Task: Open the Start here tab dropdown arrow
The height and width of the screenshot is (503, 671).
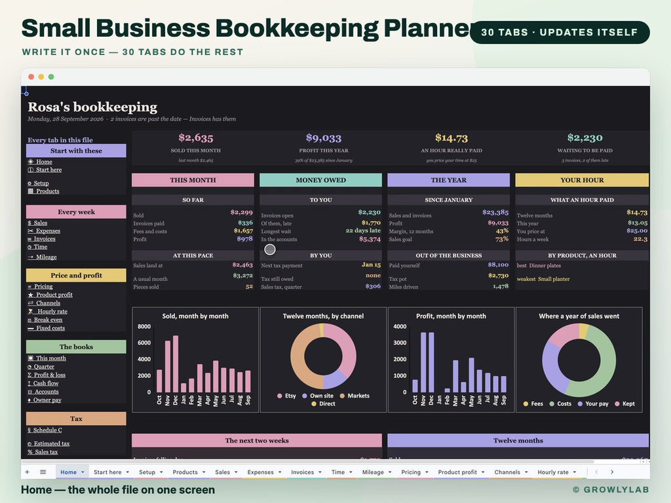Action: point(128,472)
